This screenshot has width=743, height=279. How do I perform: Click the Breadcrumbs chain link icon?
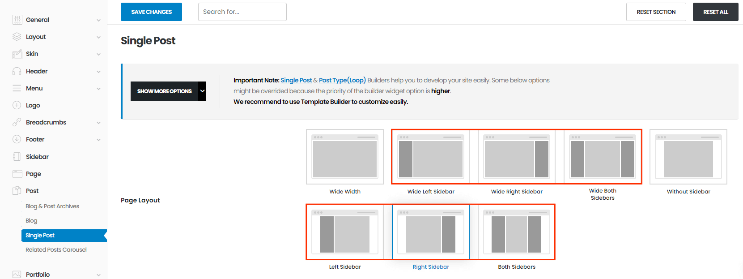click(17, 122)
